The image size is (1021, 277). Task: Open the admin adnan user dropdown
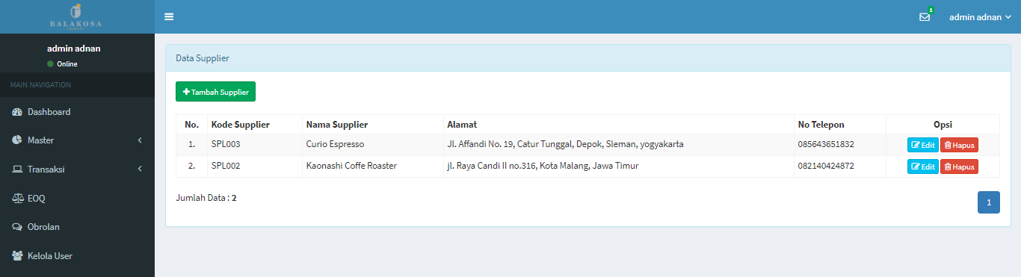pos(980,16)
